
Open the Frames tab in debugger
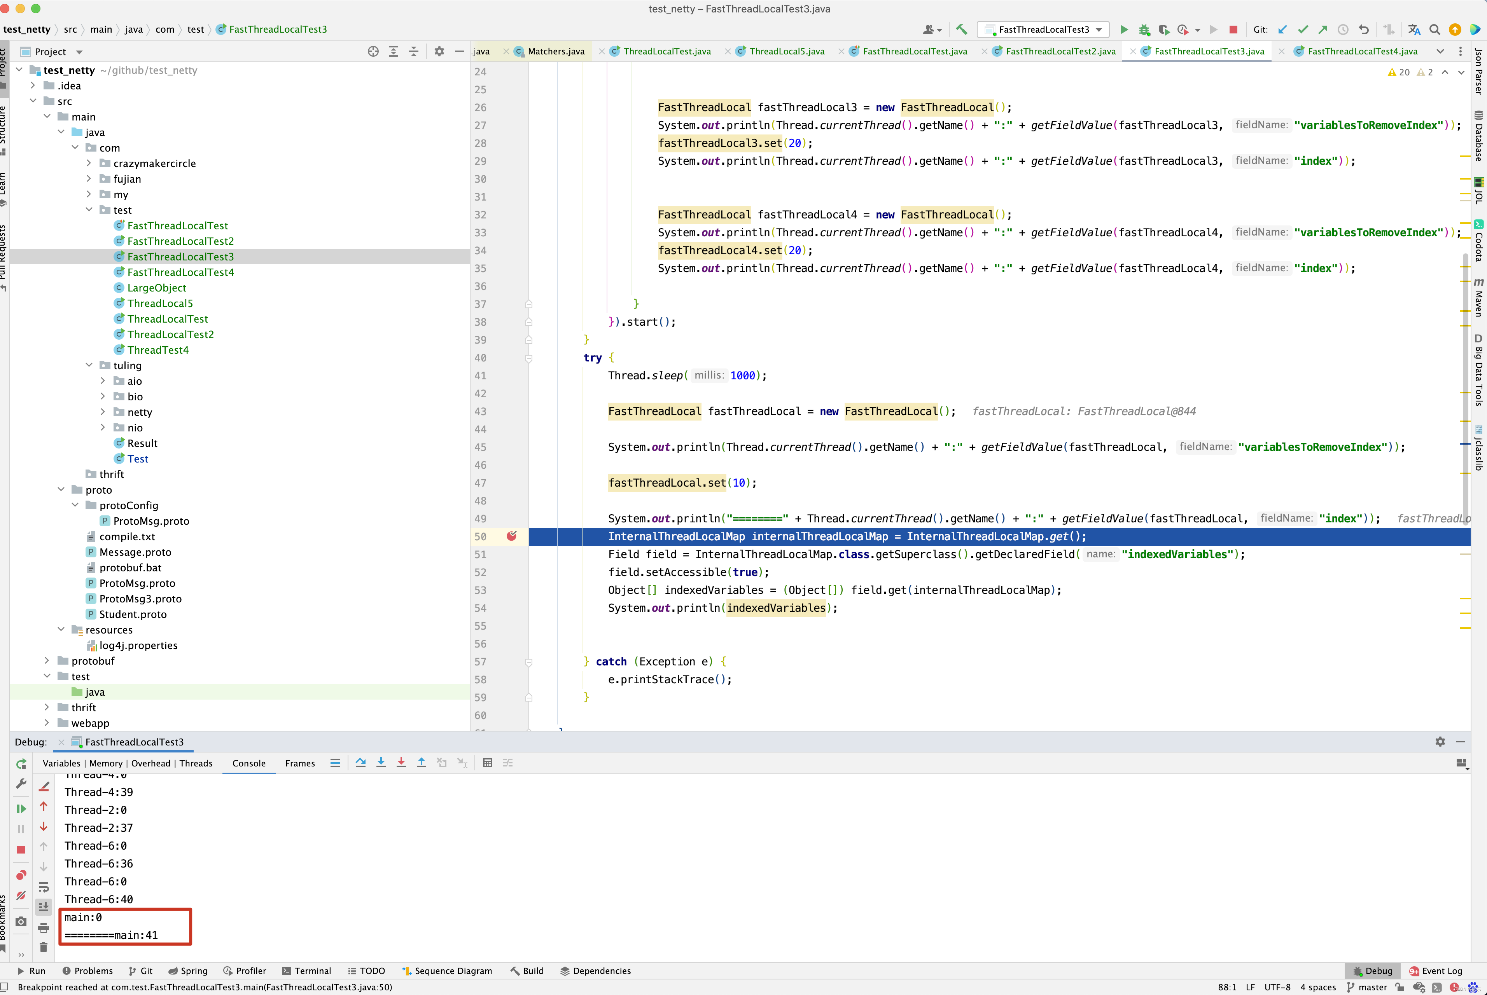point(300,763)
